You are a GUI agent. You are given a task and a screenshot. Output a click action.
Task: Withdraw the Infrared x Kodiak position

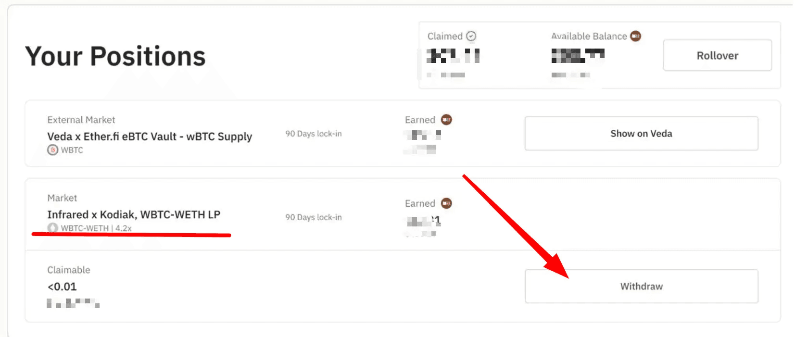(x=641, y=286)
